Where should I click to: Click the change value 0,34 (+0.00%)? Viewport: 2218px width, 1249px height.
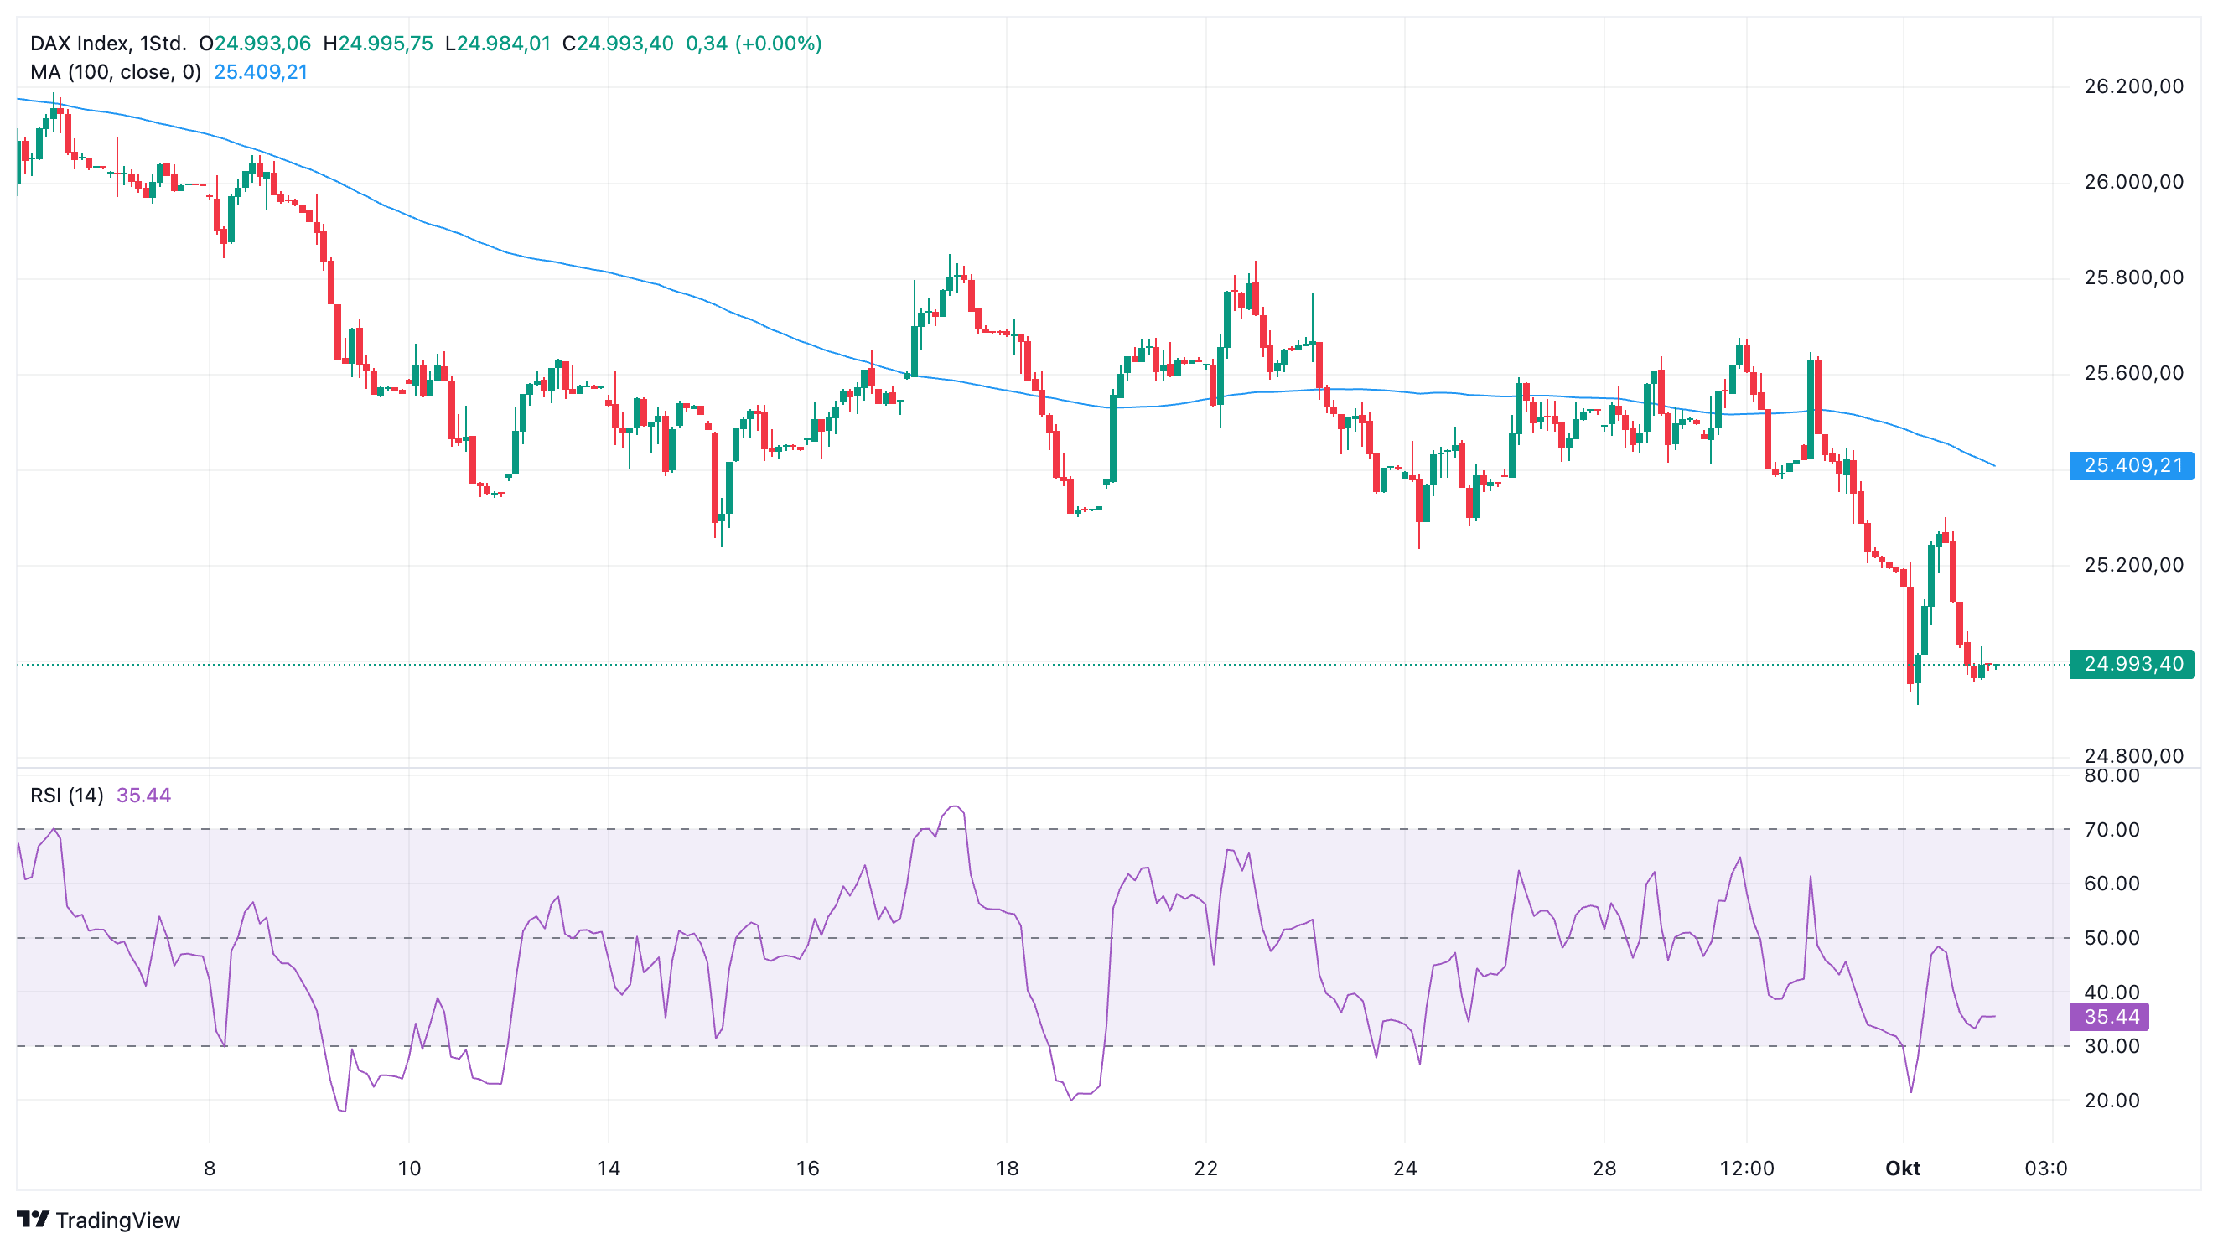point(754,44)
